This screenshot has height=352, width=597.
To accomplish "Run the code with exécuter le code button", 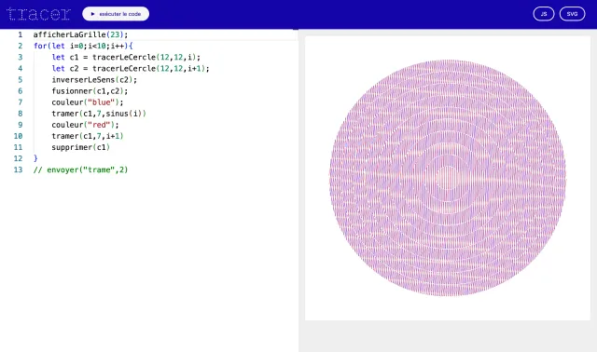I will click(116, 14).
